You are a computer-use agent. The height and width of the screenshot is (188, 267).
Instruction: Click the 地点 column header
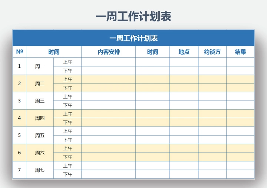coord(184,52)
